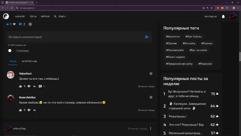Open Anarchistka's avatar
The height and width of the screenshot is (136, 241).
(11, 99)
